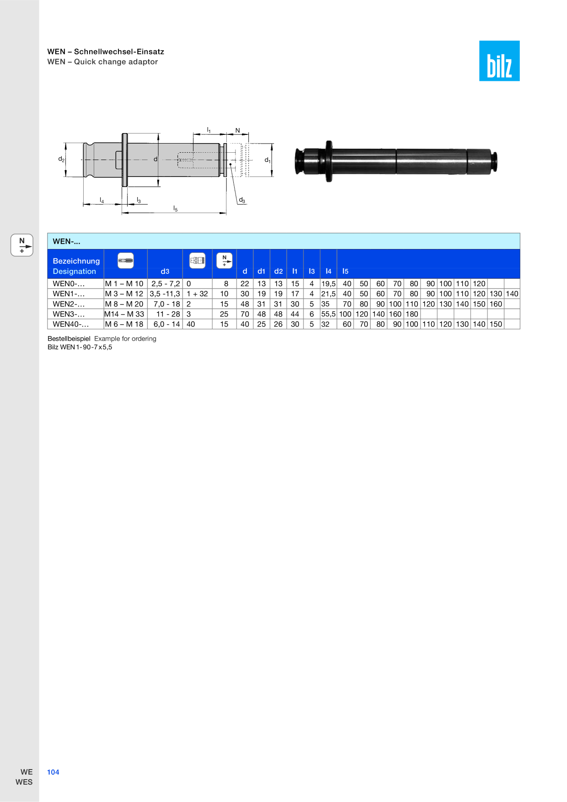Click the '160' l5 value in WEN2 row
This screenshot has width=567, height=802.
pos(496,304)
